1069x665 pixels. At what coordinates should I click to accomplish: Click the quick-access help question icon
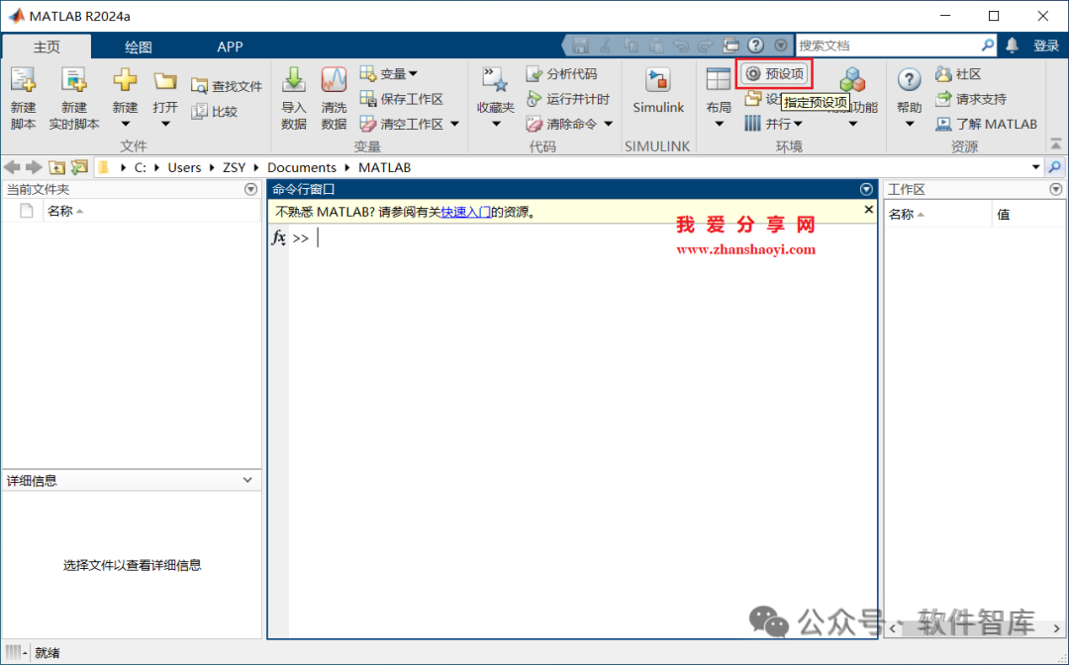click(755, 46)
